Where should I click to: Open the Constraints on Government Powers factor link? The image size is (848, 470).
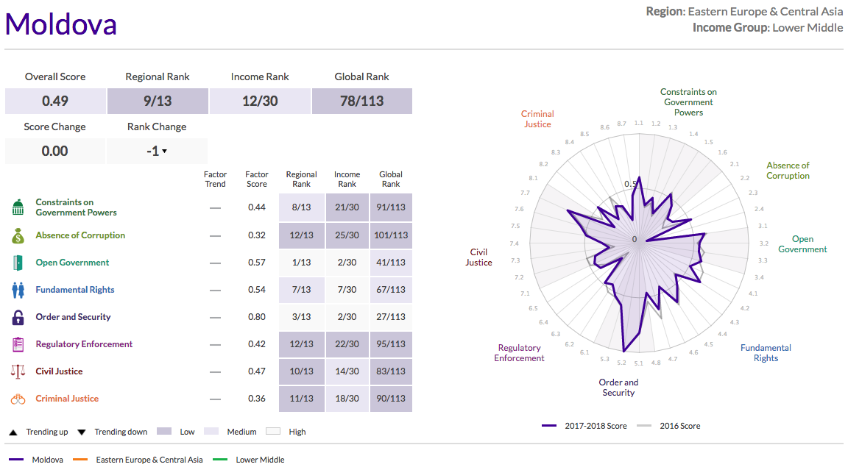tap(77, 207)
